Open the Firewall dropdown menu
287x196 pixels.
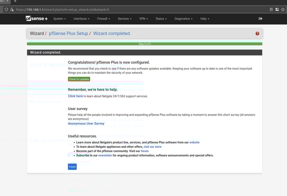104,19
